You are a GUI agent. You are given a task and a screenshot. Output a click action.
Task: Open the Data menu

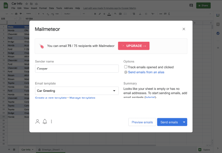tap(51, 8)
